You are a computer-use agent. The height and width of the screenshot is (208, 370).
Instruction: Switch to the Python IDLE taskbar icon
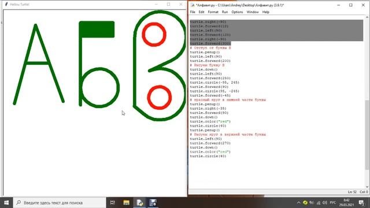[x=140, y=203]
